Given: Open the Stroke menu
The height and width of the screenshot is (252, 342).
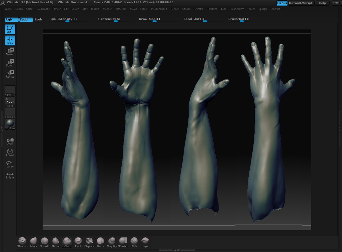Looking at the screenshot, I should [199, 9].
